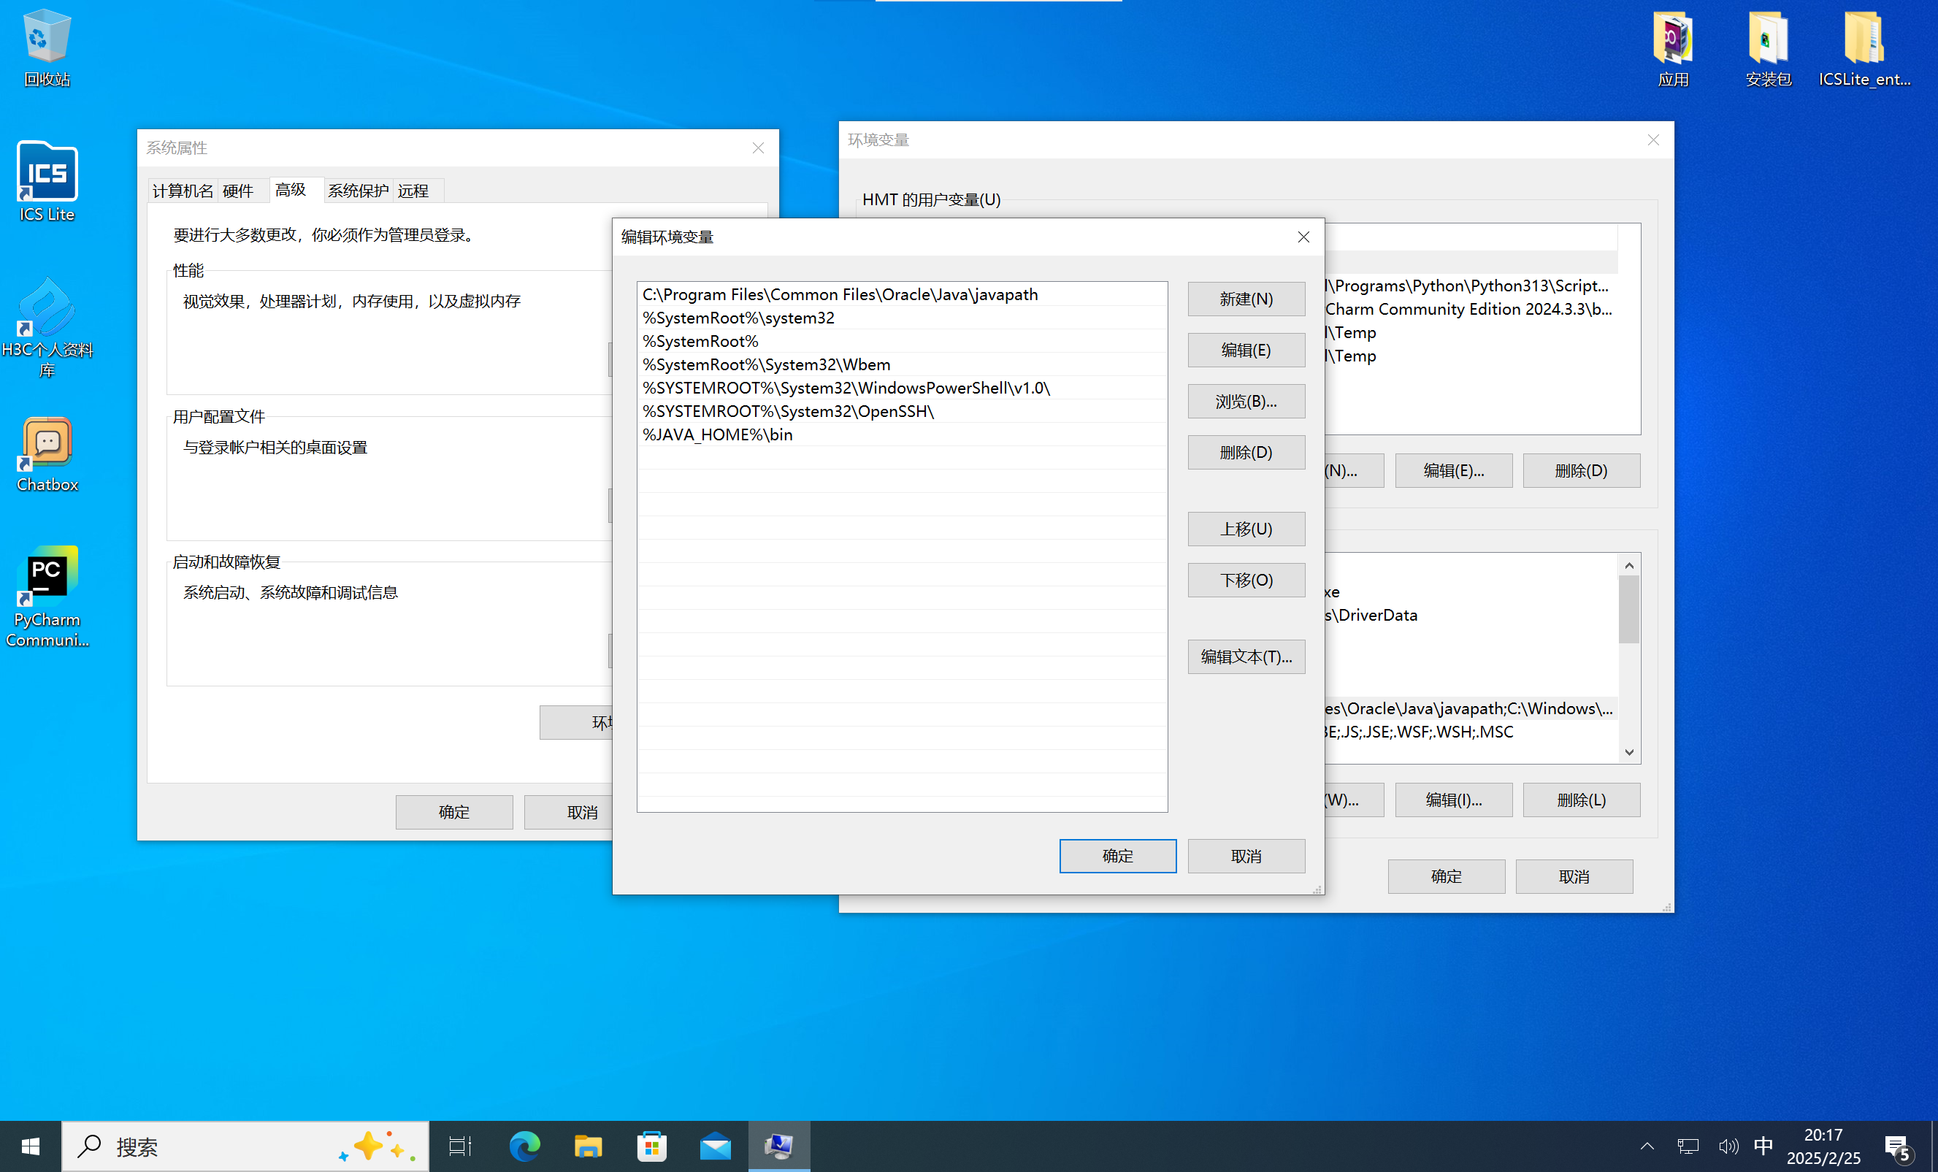The height and width of the screenshot is (1172, 1938).
Task: Open Microsoft Edge from taskbar
Action: [x=524, y=1146]
